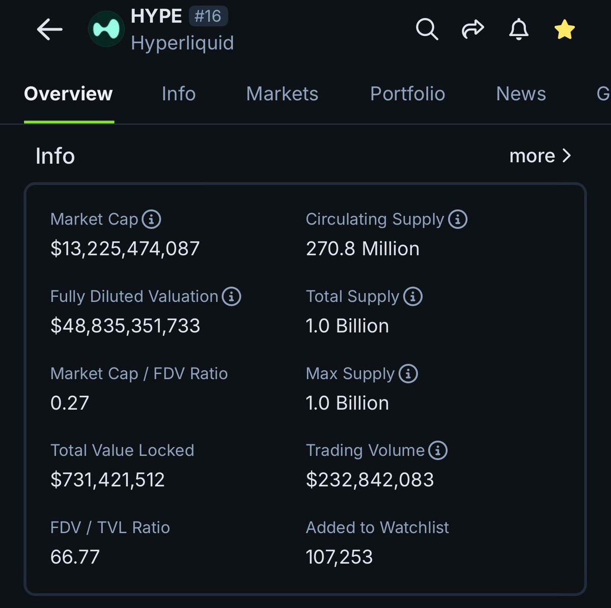Show Fully Diluted Valuation info tooltip

pos(232,296)
